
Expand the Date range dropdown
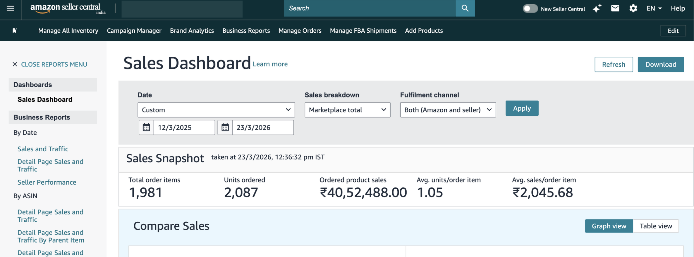coord(216,110)
